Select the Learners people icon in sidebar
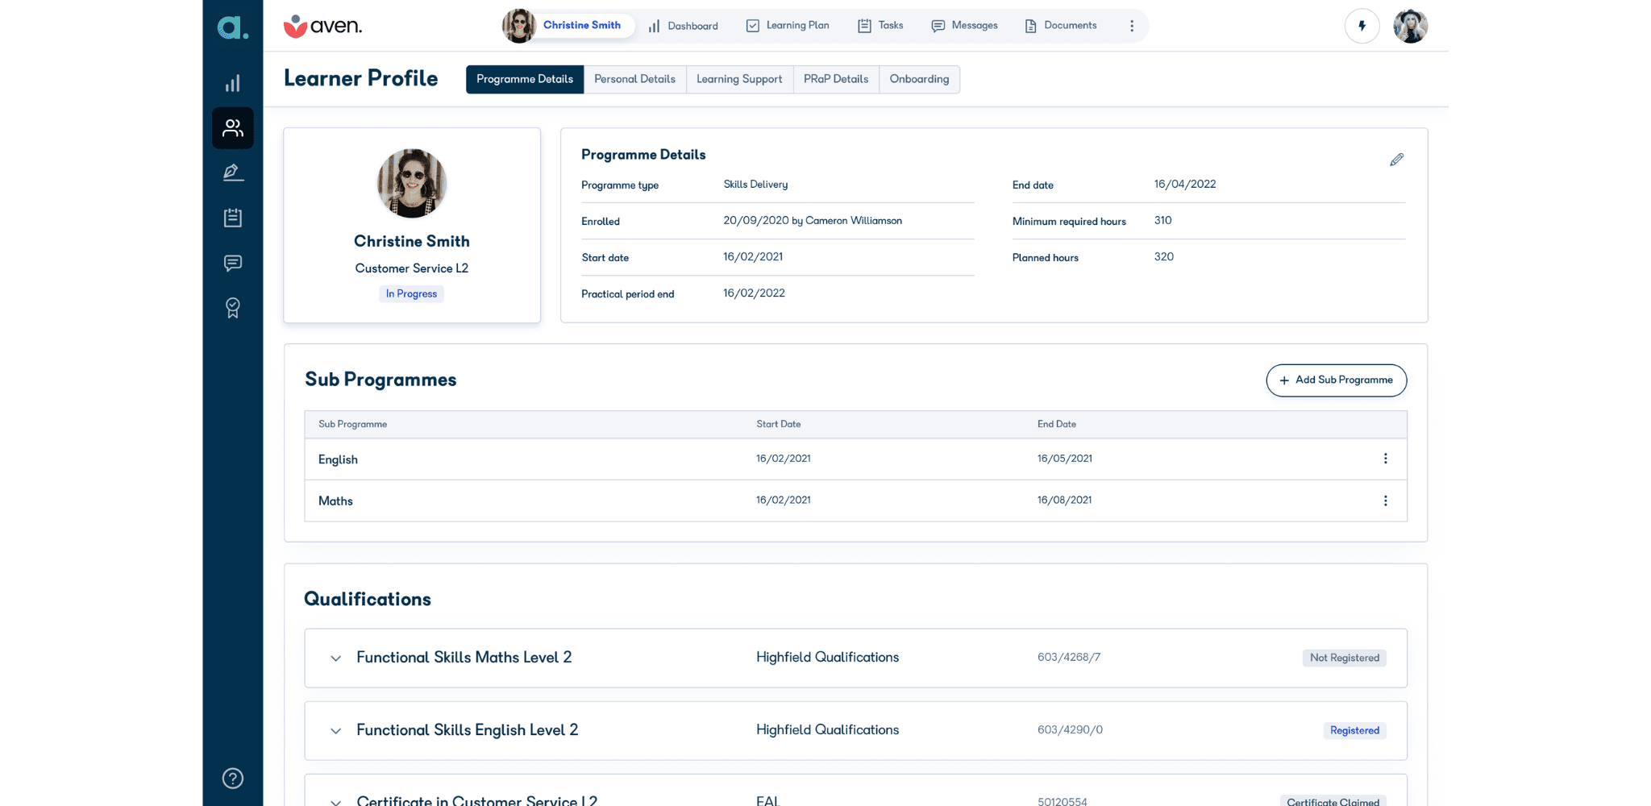 233,128
